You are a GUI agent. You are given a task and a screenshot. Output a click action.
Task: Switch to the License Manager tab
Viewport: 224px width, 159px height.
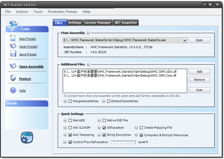point(98,23)
